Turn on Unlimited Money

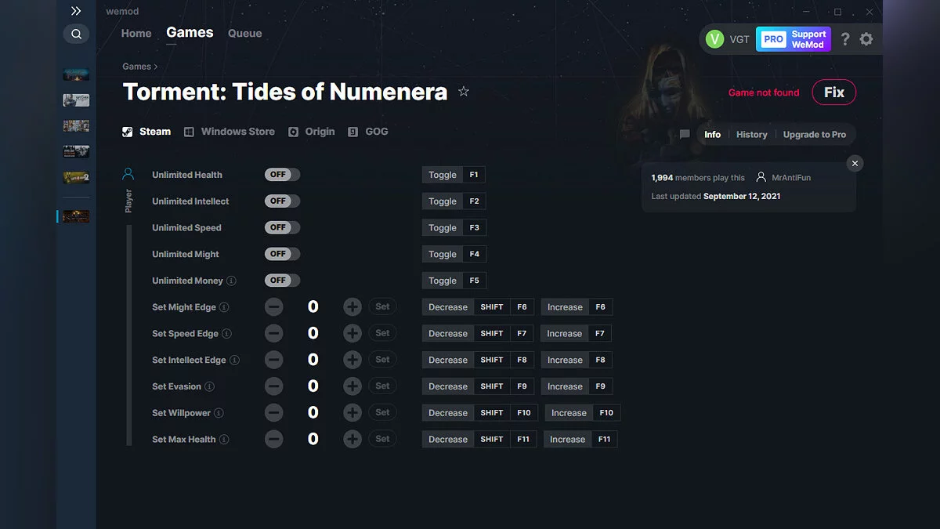click(x=281, y=280)
